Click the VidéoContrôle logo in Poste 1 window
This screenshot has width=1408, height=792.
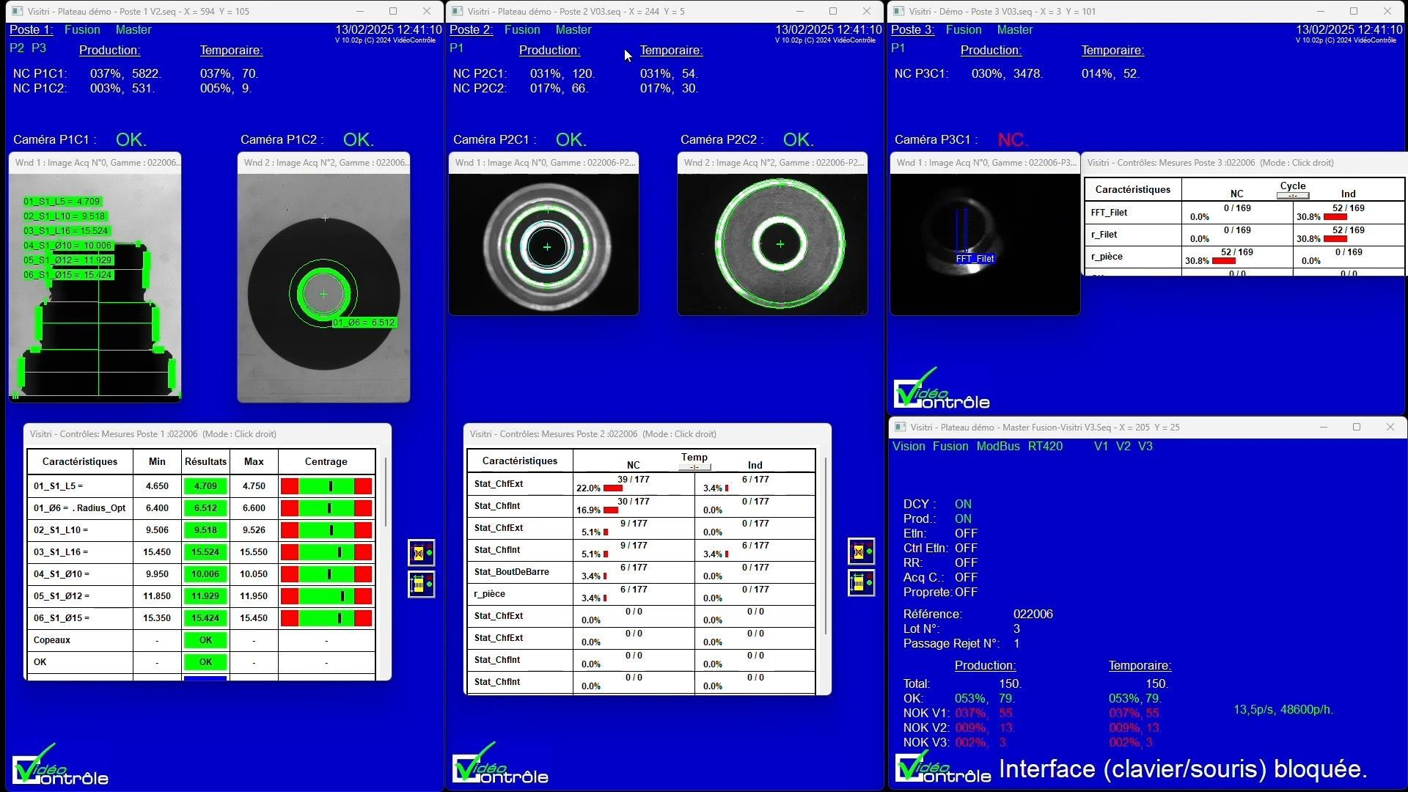60,766
